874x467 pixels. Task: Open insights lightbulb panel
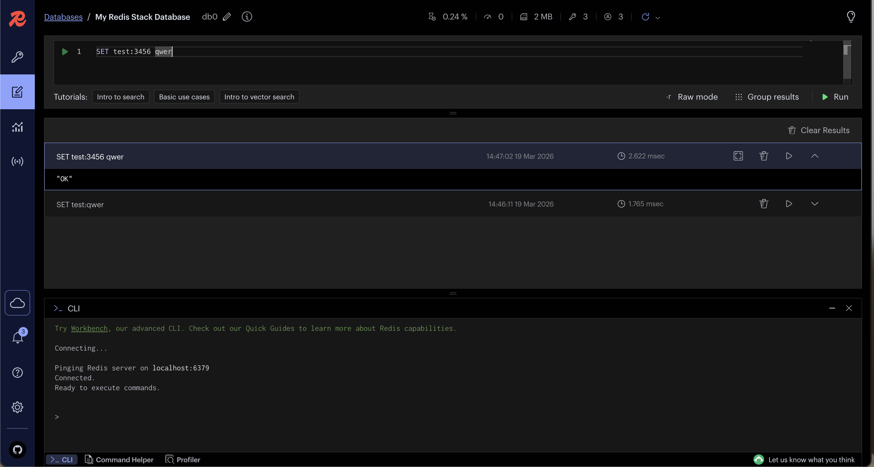coord(851,16)
